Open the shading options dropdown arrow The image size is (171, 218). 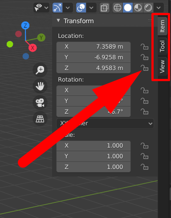click(x=159, y=8)
